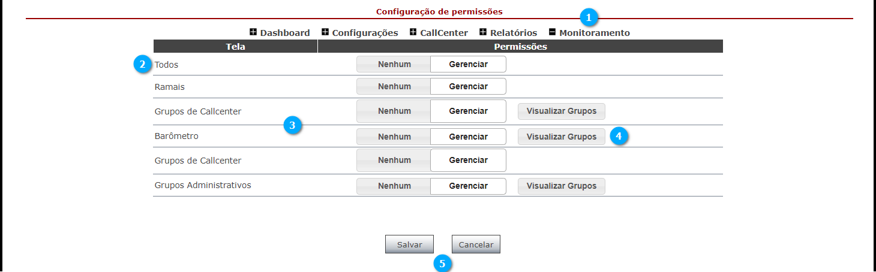
Task: Expand the CallCenter plus icon
Action: [x=413, y=32]
